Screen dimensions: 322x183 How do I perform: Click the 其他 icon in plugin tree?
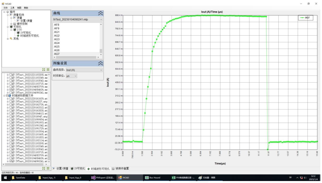pyautogui.click(x=11, y=39)
